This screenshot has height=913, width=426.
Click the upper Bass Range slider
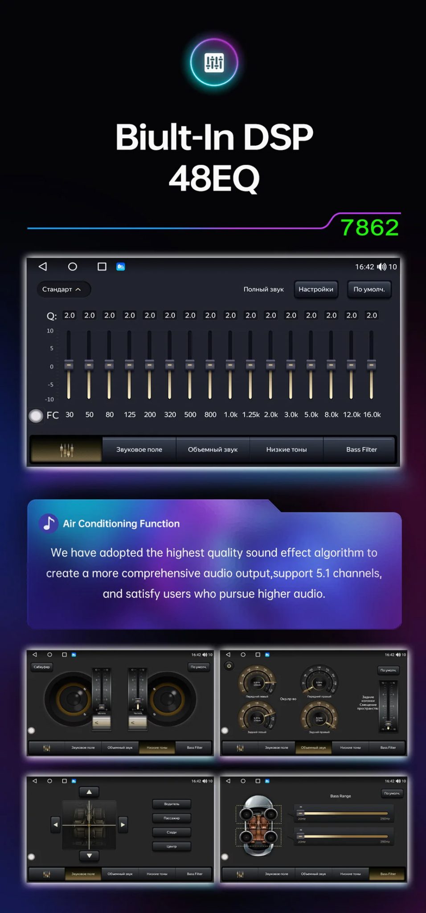click(342, 814)
